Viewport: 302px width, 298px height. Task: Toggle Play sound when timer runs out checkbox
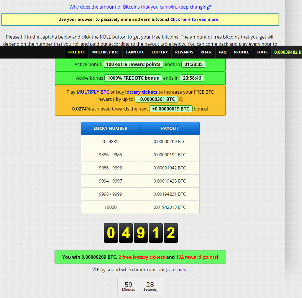pyautogui.click(x=93, y=269)
